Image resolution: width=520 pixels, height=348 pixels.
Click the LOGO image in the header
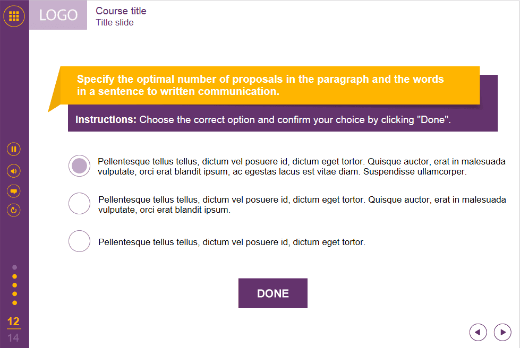click(x=58, y=15)
